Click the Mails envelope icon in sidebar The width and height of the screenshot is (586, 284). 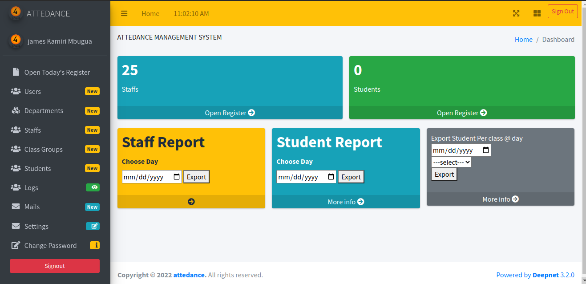click(x=16, y=207)
